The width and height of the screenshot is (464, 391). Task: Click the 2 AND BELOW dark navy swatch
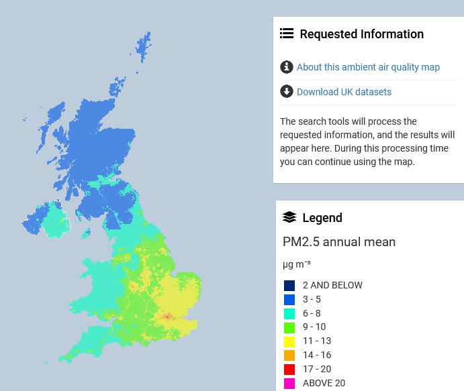[x=289, y=286]
